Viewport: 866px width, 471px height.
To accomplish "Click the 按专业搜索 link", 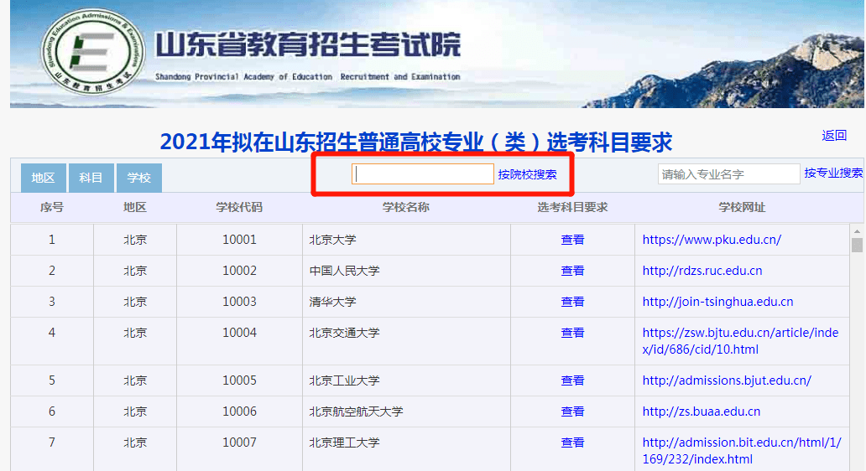I will click(832, 173).
